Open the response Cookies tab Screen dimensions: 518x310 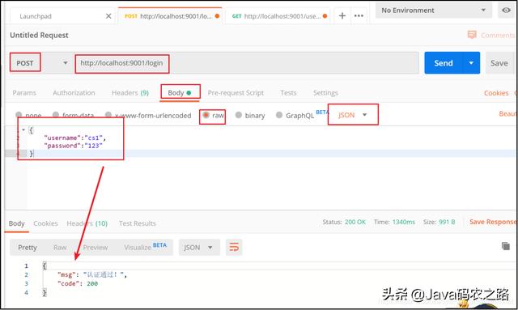coord(45,223)
